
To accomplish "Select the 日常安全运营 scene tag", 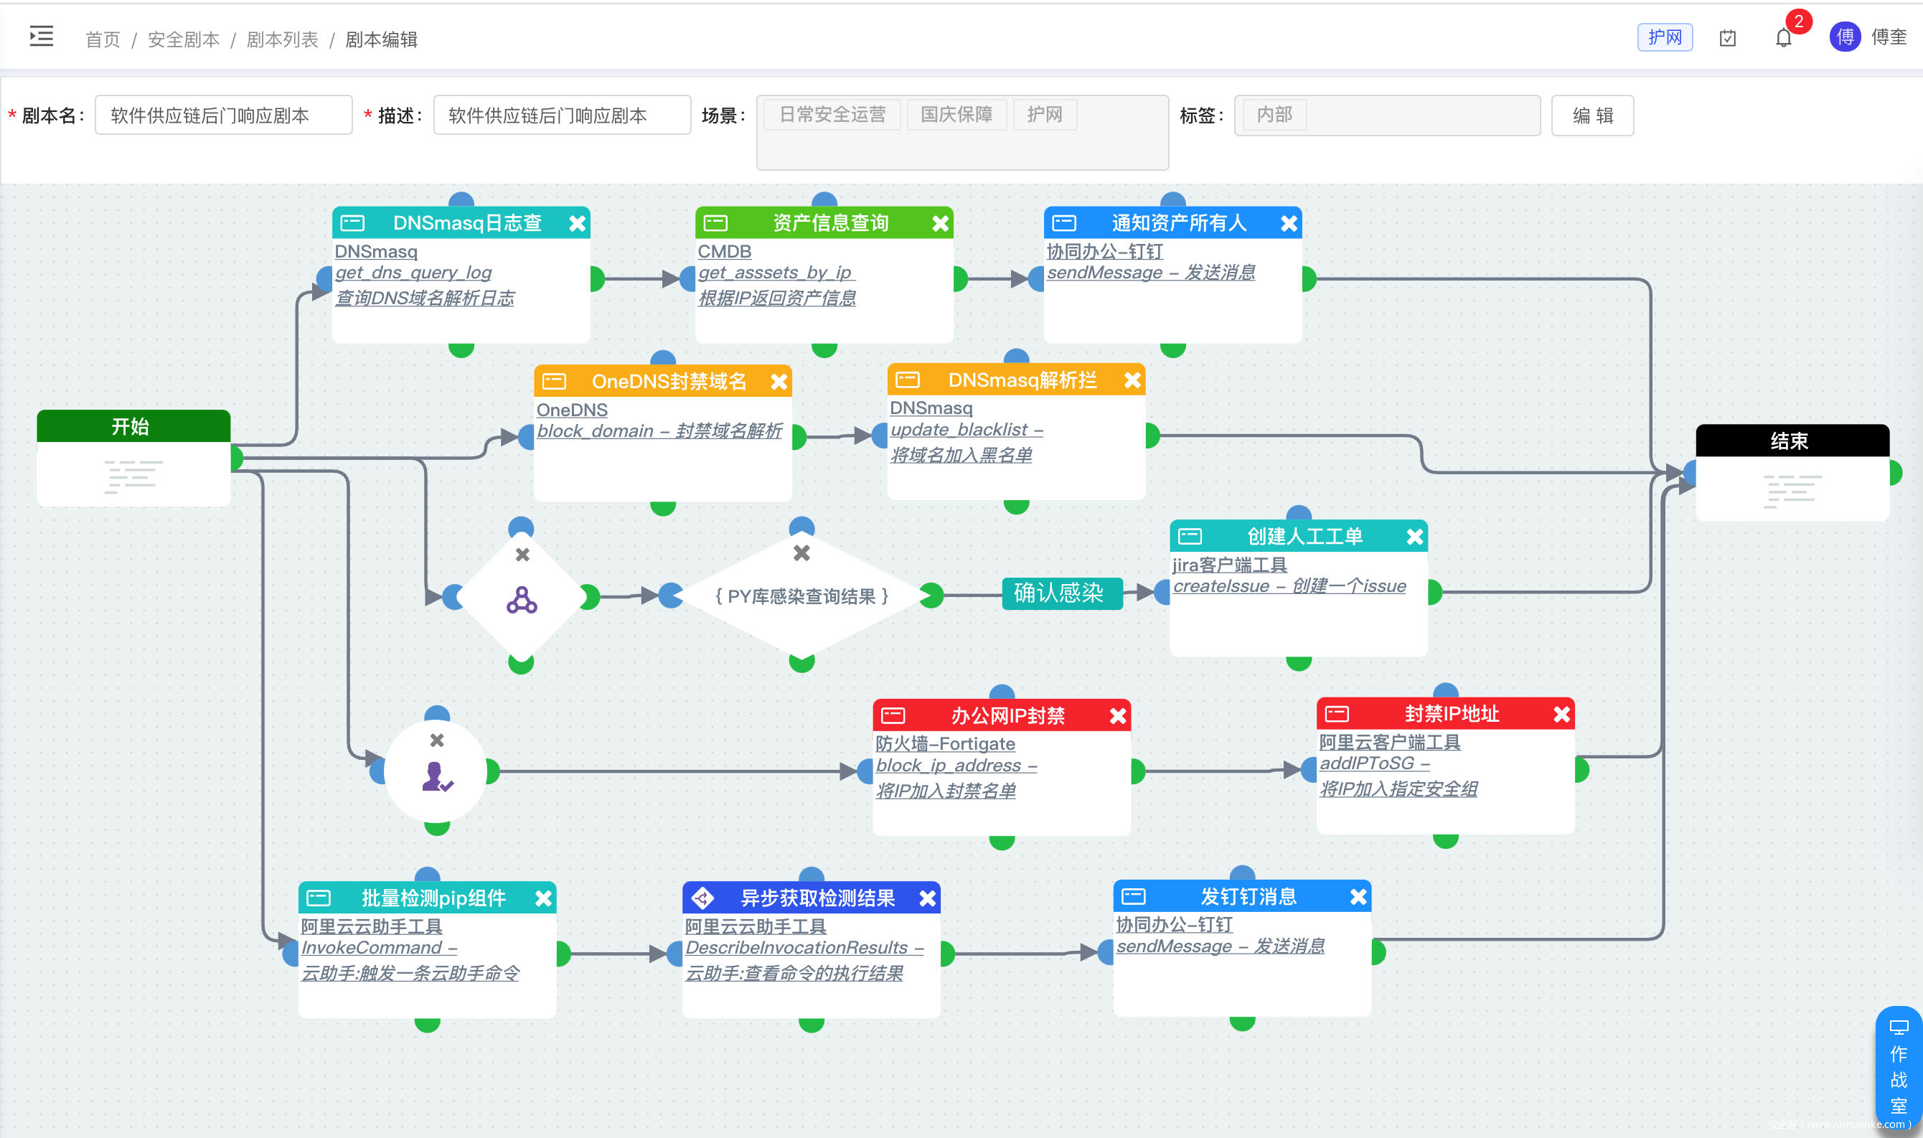I will (832, 115).
